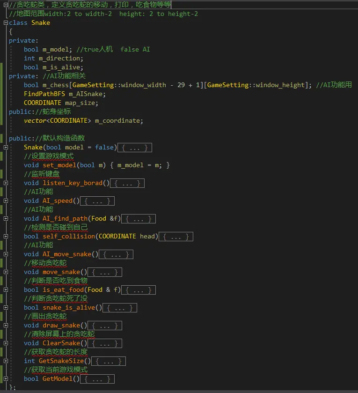Expand the self_collision function plus marker
Viewport: 358px width, 393px height.
6,237
